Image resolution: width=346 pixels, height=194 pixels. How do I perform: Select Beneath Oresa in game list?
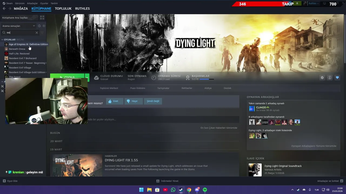tap(17, 49)
